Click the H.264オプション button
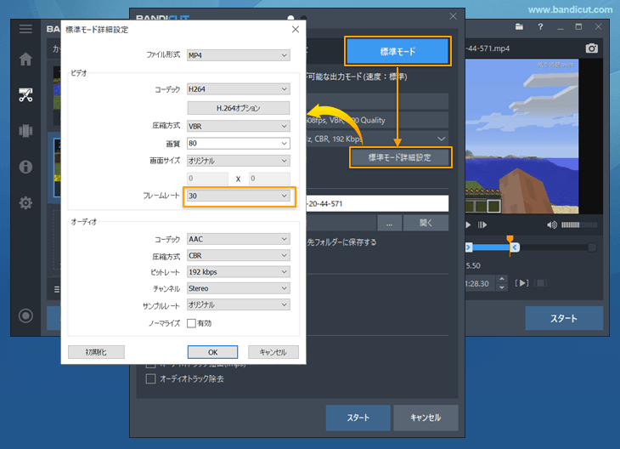This screenshot has height=449, width=620. pyautogui.click(x=239, y=108)
